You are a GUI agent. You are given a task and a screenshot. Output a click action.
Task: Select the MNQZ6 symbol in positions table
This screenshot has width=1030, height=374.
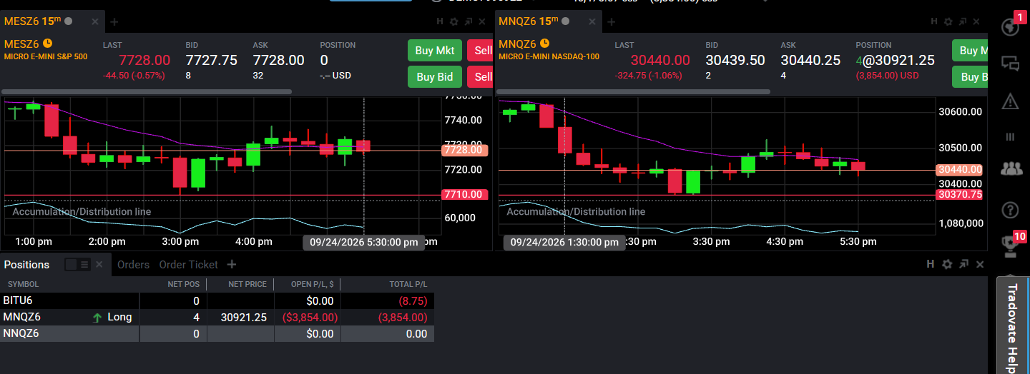(x=22, y=317)
